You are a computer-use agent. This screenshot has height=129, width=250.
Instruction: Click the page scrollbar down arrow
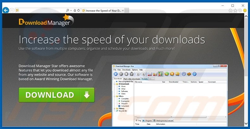click(x=246, y=124)
